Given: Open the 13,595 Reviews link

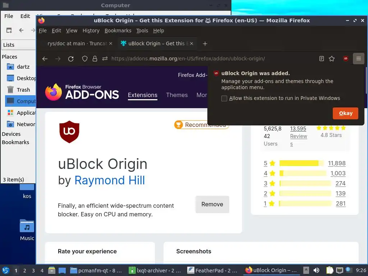Looking at the screenshot, I should click(298, 136).
